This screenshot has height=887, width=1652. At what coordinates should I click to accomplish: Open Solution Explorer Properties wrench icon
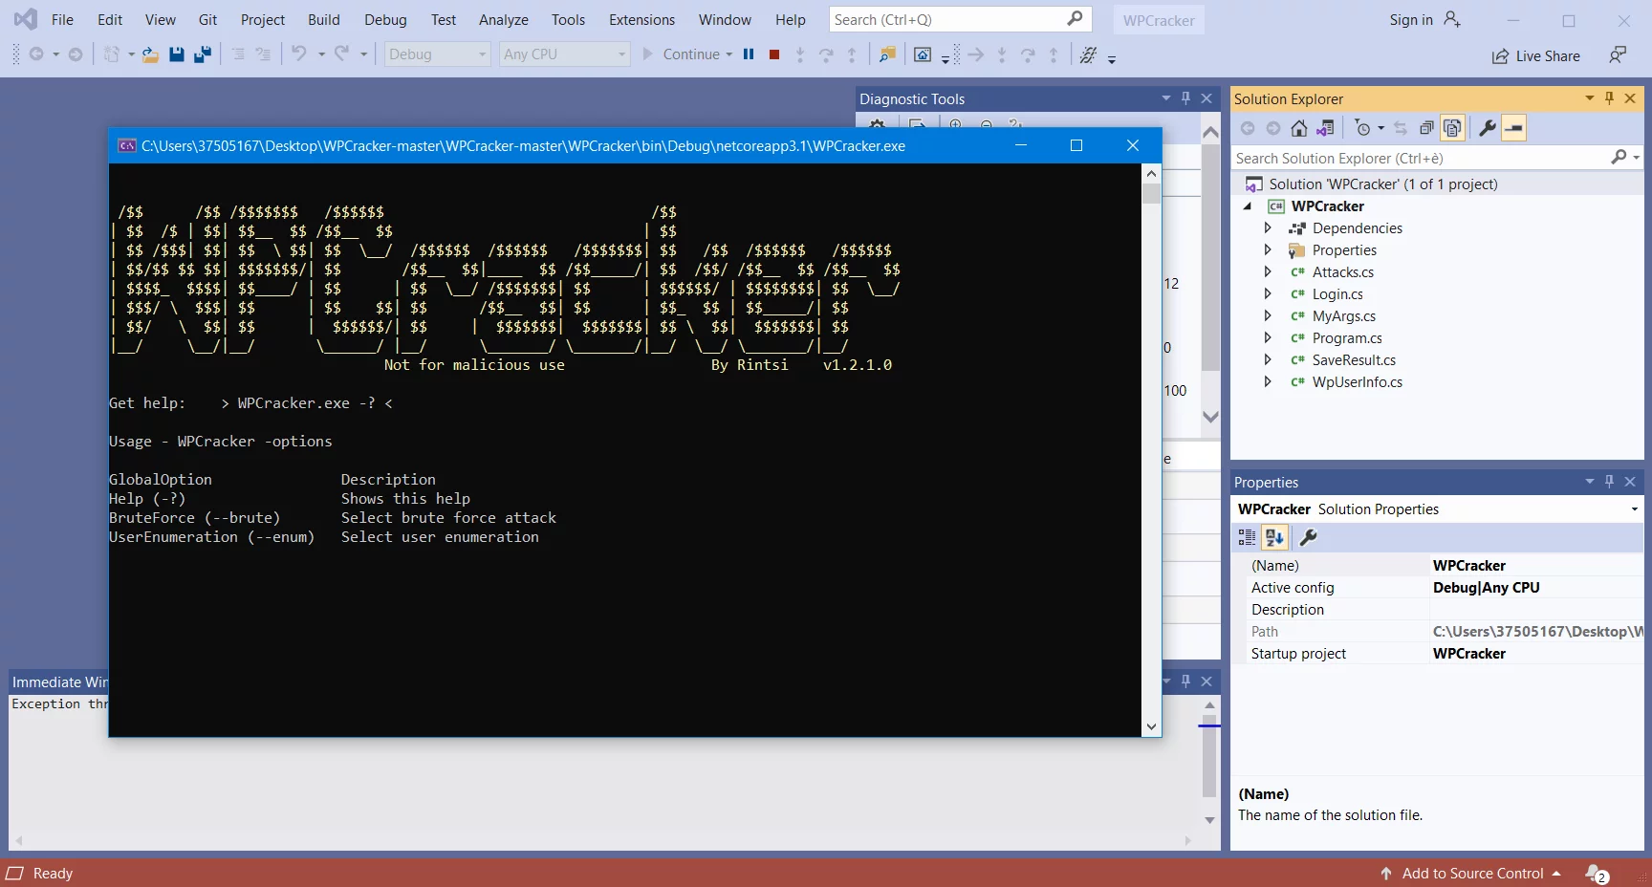(1487, 128)
